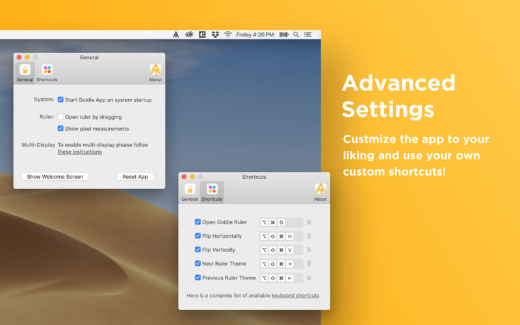Edit the Flip Vertically shortcut field

pyautogui.click(x=281, y=250)
